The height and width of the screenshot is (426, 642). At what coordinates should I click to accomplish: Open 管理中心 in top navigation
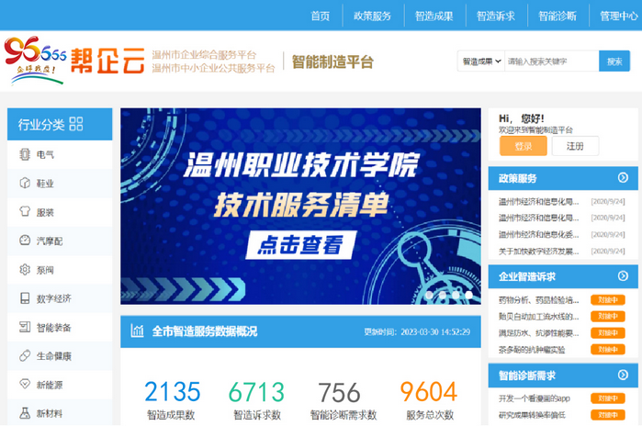coord(619,16)
